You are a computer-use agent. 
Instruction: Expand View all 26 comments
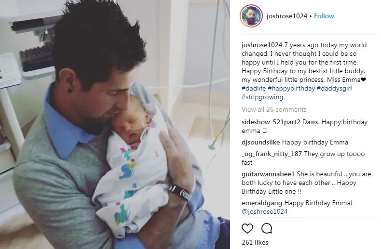click(274, 109)
